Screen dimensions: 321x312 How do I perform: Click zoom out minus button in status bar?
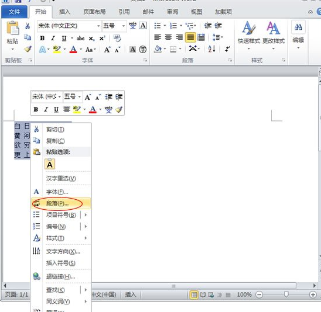[x=259, y=294]
